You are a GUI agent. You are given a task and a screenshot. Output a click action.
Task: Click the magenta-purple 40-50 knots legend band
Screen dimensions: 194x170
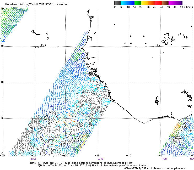tap(175, 3)
